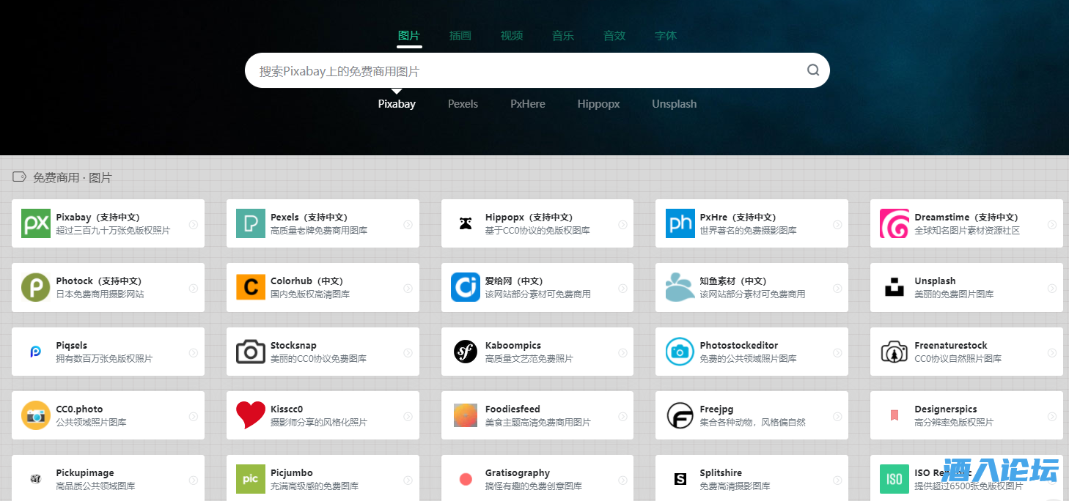
Task: Click the Stocksnap camera icon
Action: 250,352
